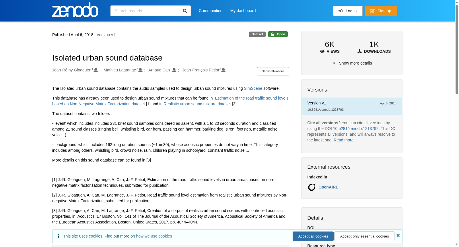This screenshot has height=247, width=459.
Task: Click the OpenAIRE logo icon
Action: (x=312, y=187)
